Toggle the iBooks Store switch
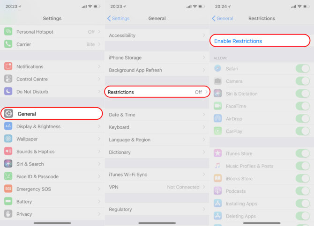Image resolution: width=314 pixels, height=226 pixels. tap(303, 178)
